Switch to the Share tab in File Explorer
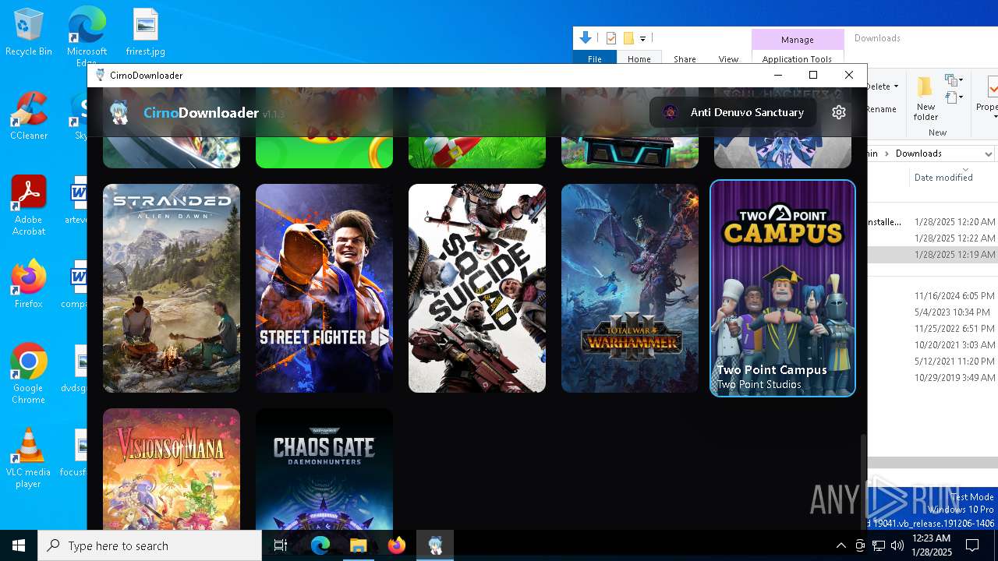Image resolution: width=998 pixels, height=561 pixels. click(685, 59)
